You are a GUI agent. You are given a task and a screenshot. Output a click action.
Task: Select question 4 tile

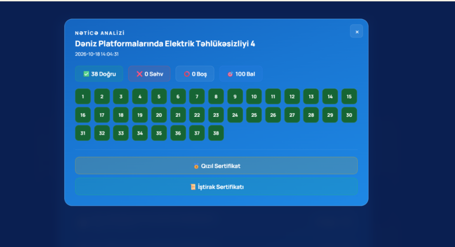[x=140, y=97]
